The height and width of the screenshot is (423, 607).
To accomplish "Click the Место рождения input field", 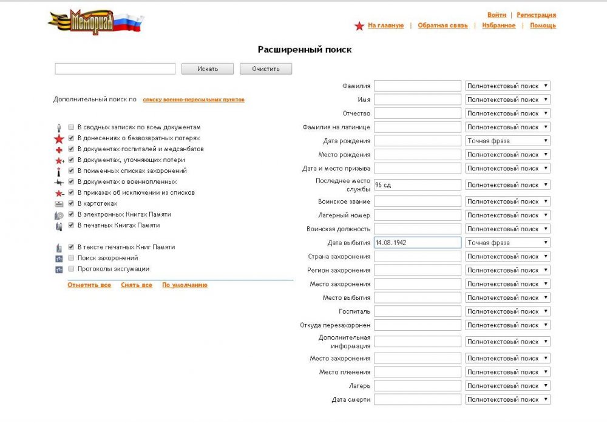I will pos(418,155).
